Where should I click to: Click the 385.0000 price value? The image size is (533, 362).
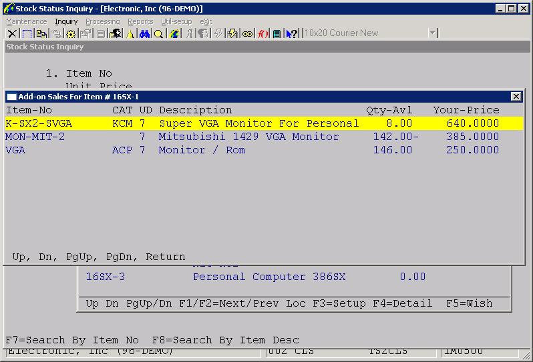pyautogui.click(x=472, y=137)
